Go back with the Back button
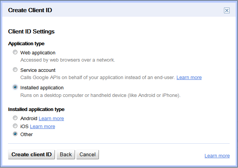238x168 pixels. (66, 154)
